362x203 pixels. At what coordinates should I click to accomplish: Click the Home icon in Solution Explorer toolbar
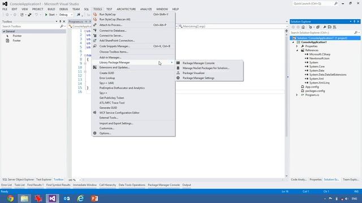tap(303, 27)
